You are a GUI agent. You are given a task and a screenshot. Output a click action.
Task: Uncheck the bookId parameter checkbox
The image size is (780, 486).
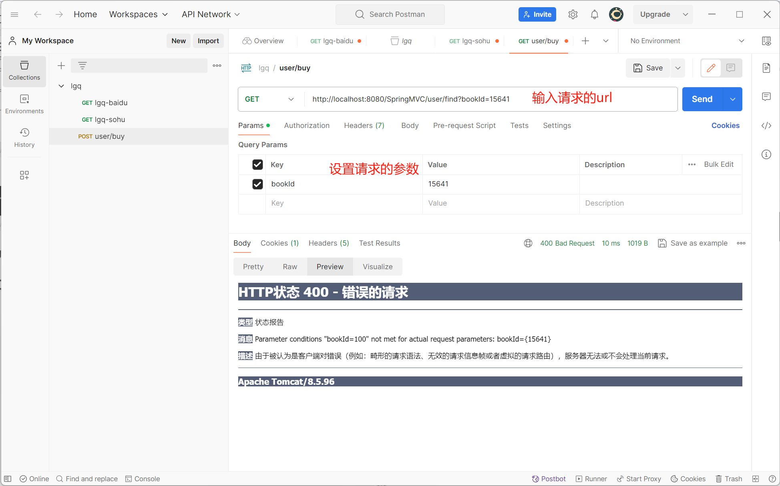(257, 184)
